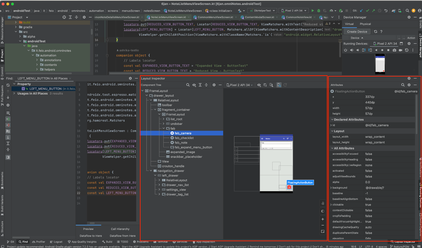Expand the background attribute row

(331, 188)
